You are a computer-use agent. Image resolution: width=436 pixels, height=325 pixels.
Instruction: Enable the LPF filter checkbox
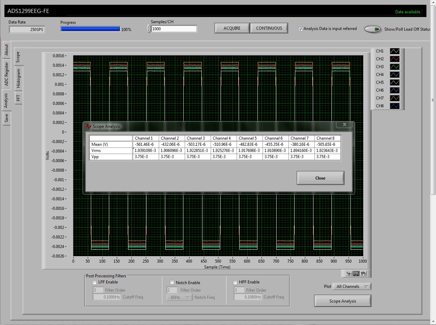[x=95, y=282]
